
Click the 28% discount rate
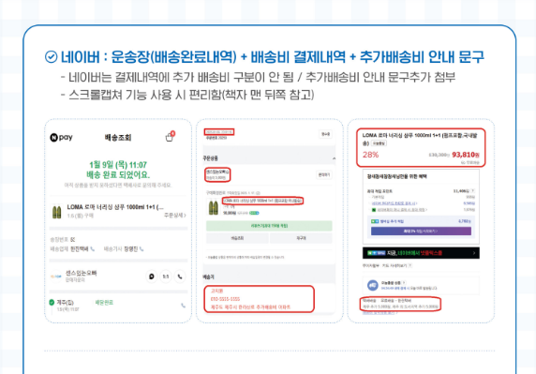(x=370, y=155)
